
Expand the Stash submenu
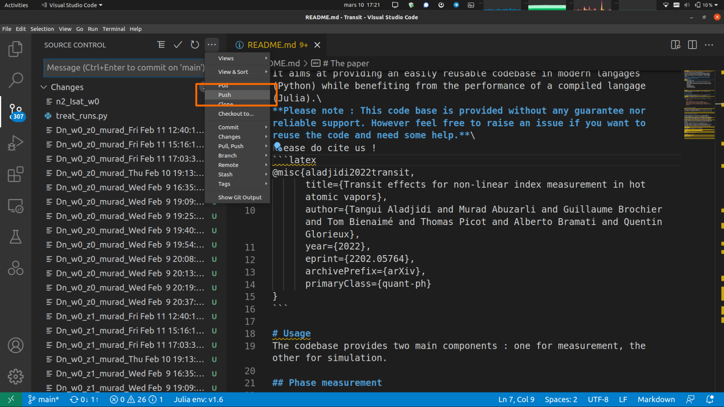(x=237, y=174)
